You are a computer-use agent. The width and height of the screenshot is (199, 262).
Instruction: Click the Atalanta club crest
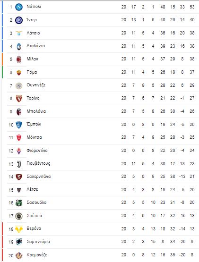pyautogui.click(x=19, y=46)
